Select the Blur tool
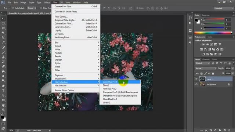This screenshot has width=235, height=132. (3, 76)
